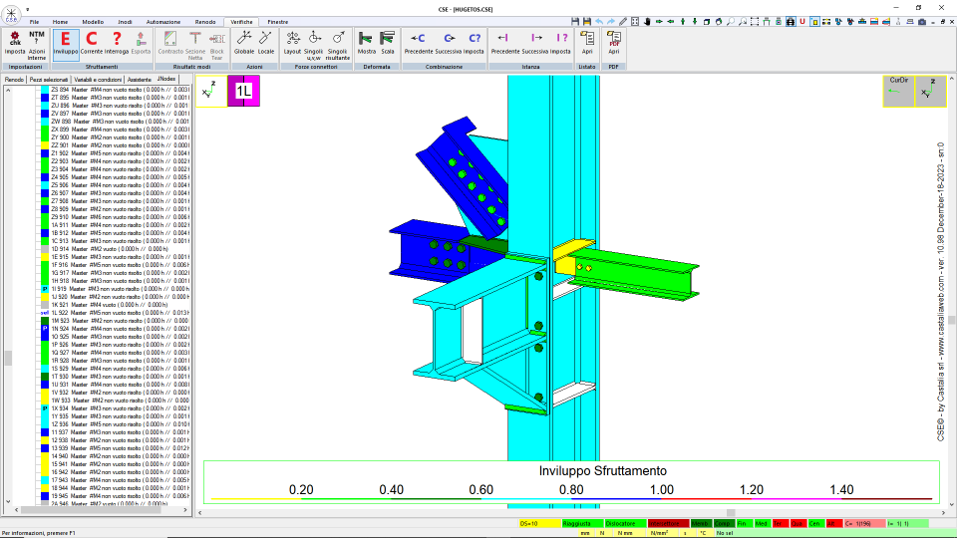Click the undo arrow in top toolbar
Viewport: 957px width, 538px height.
[599, 21]
